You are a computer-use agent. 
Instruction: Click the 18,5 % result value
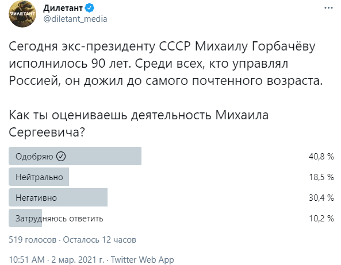[x=321, y=177]
